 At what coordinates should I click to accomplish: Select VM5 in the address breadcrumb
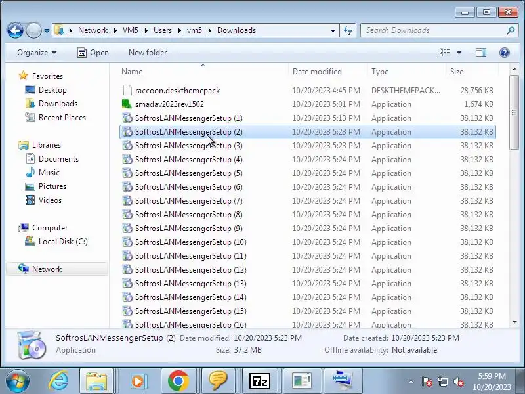pyautogui.click(x=130, y=30)
